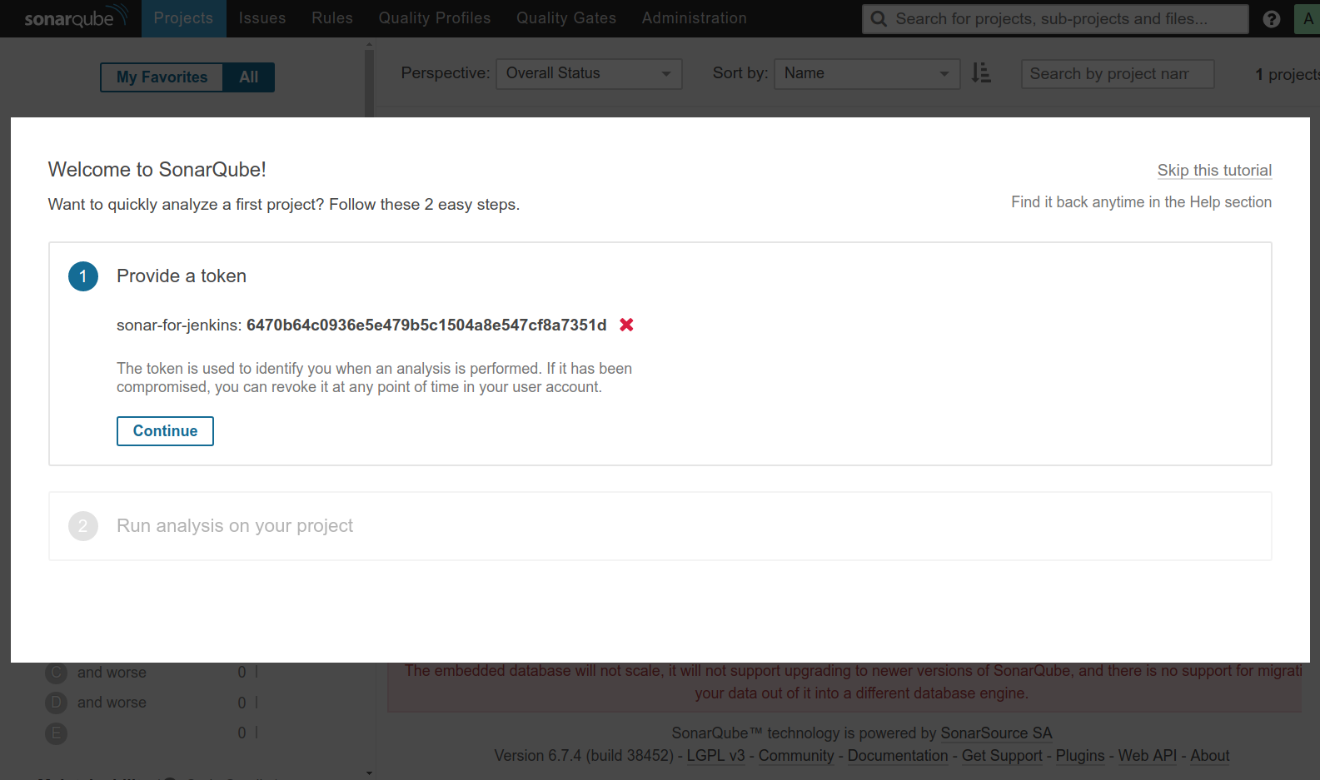Open the Help question mark icon

(x=1271, y=19)
